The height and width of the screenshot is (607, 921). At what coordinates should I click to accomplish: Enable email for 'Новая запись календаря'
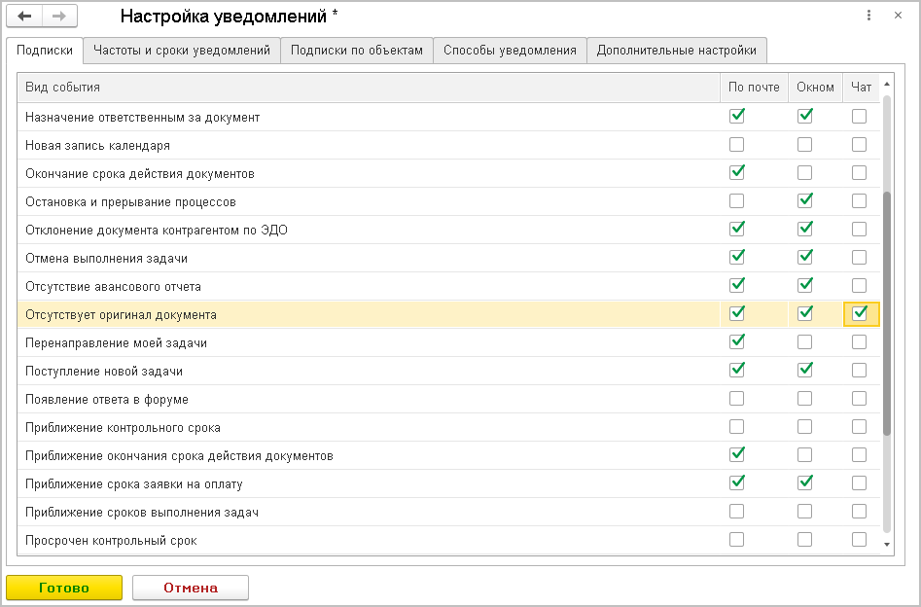(737, 145)
